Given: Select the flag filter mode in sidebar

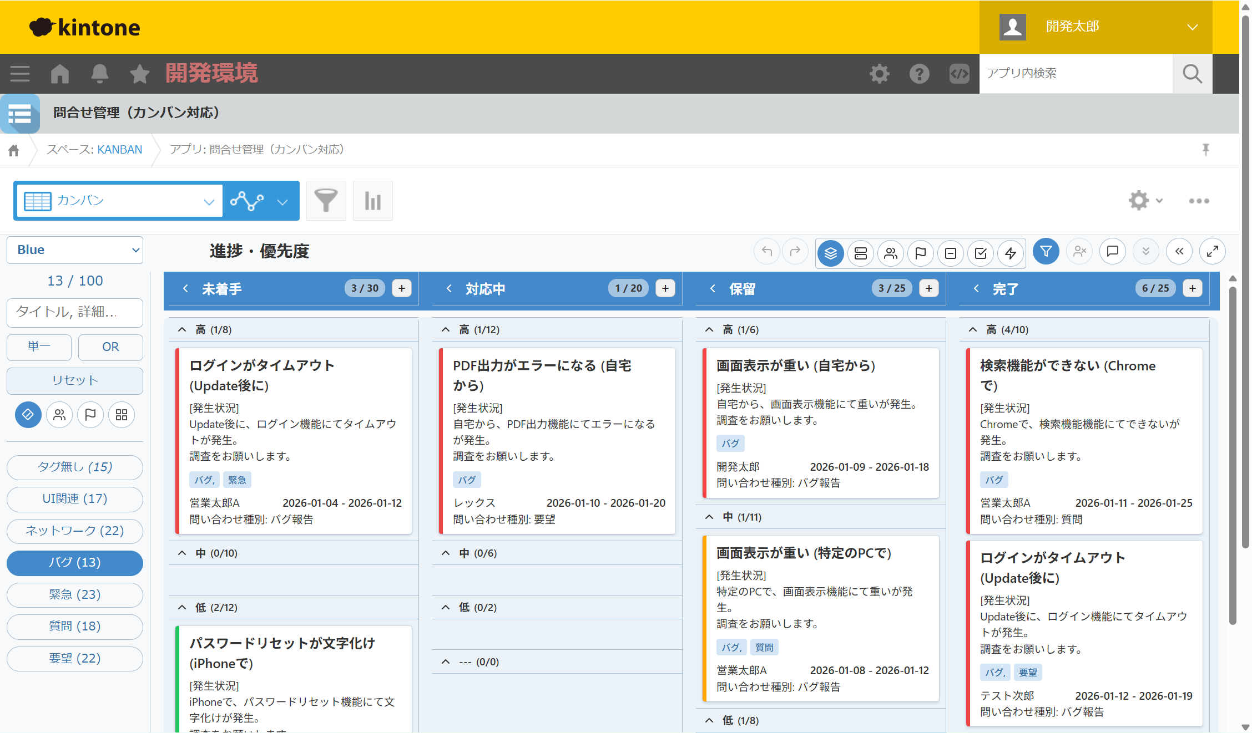Looking at the screenshot, I should pos(90,415).
